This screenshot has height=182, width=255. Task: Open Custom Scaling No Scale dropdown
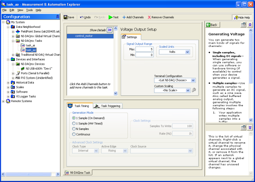(x=188, y=90)
